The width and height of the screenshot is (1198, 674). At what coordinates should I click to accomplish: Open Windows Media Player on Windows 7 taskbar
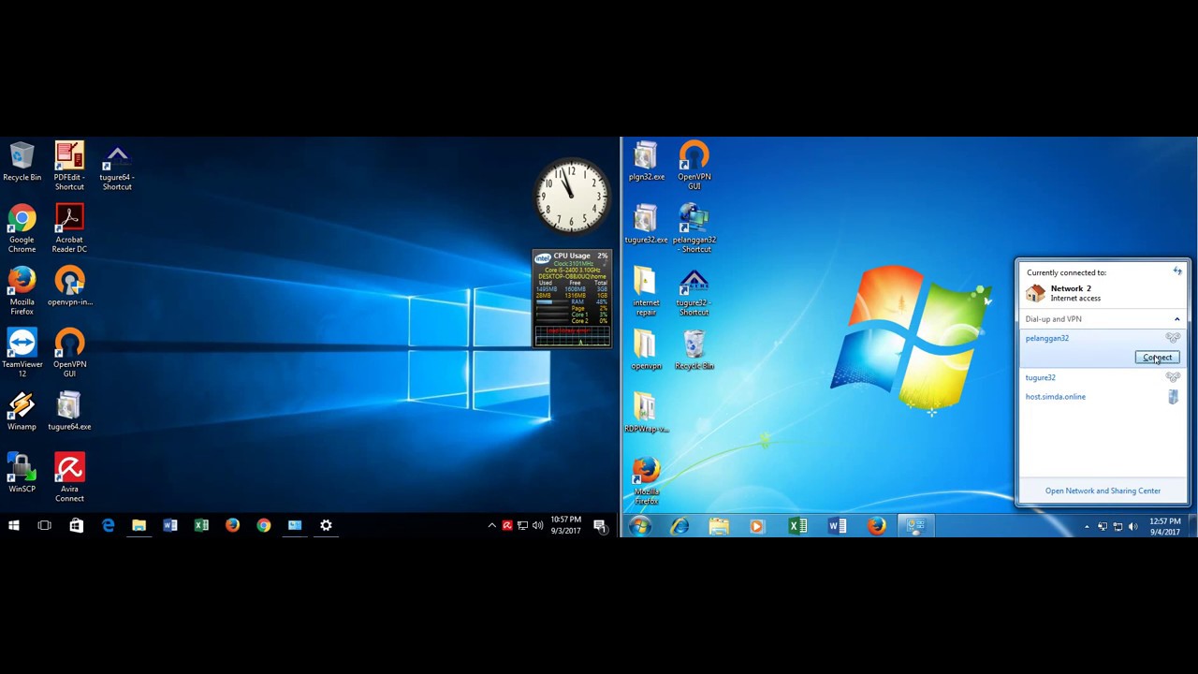coord(757,526)
